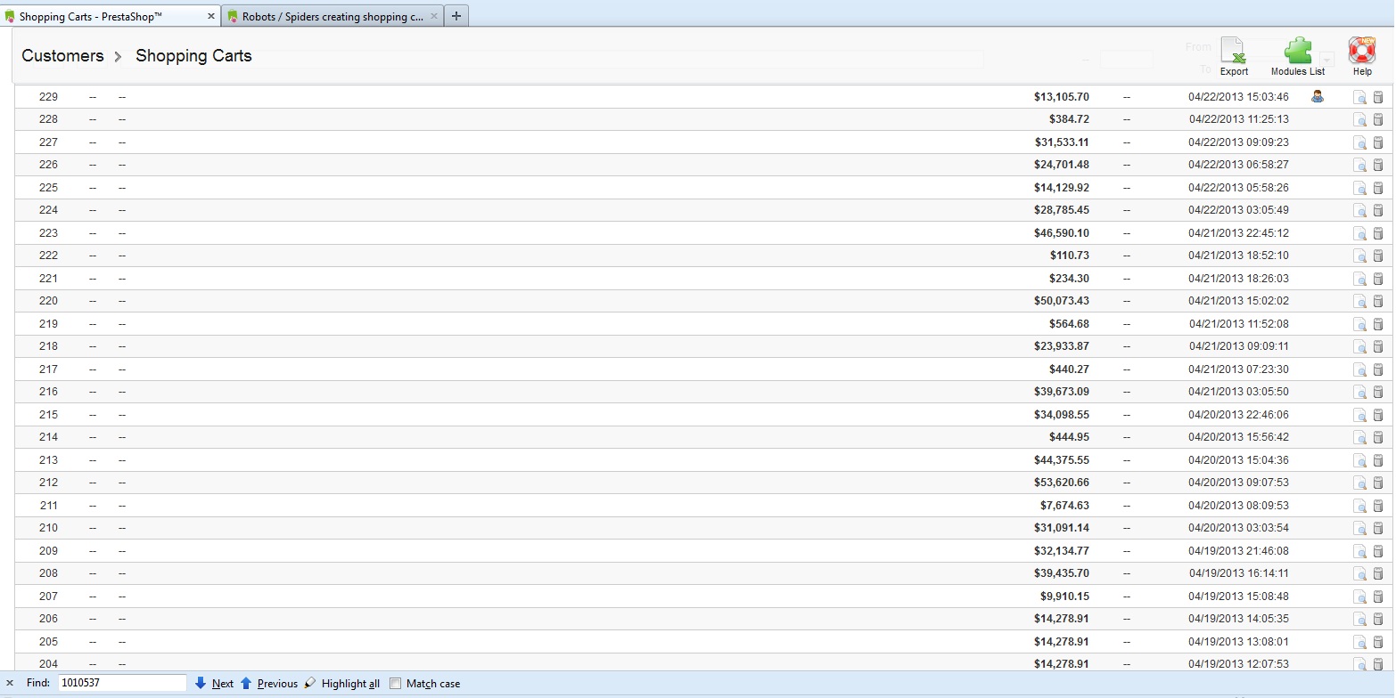Open the view icon on cart 210

tap(1359, 528)
